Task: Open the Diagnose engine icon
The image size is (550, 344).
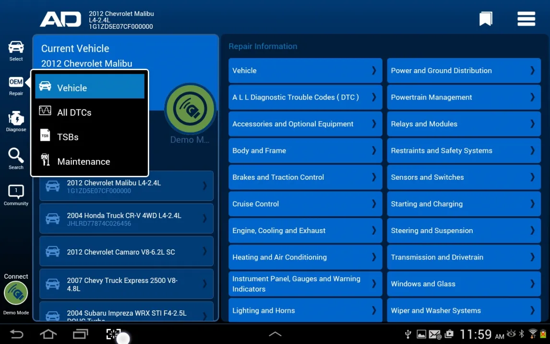Action: [16, 121]
